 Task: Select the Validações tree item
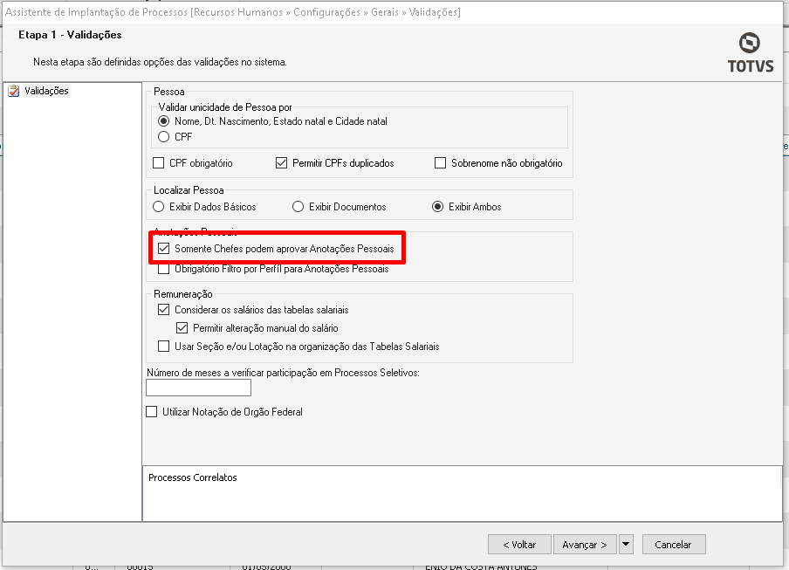[x=46, y=91]
